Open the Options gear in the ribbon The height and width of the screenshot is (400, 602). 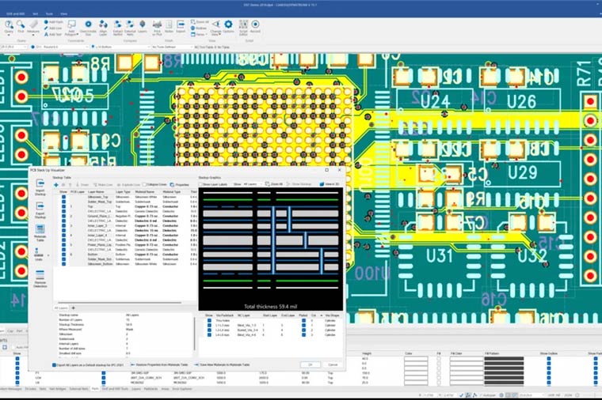228,27
